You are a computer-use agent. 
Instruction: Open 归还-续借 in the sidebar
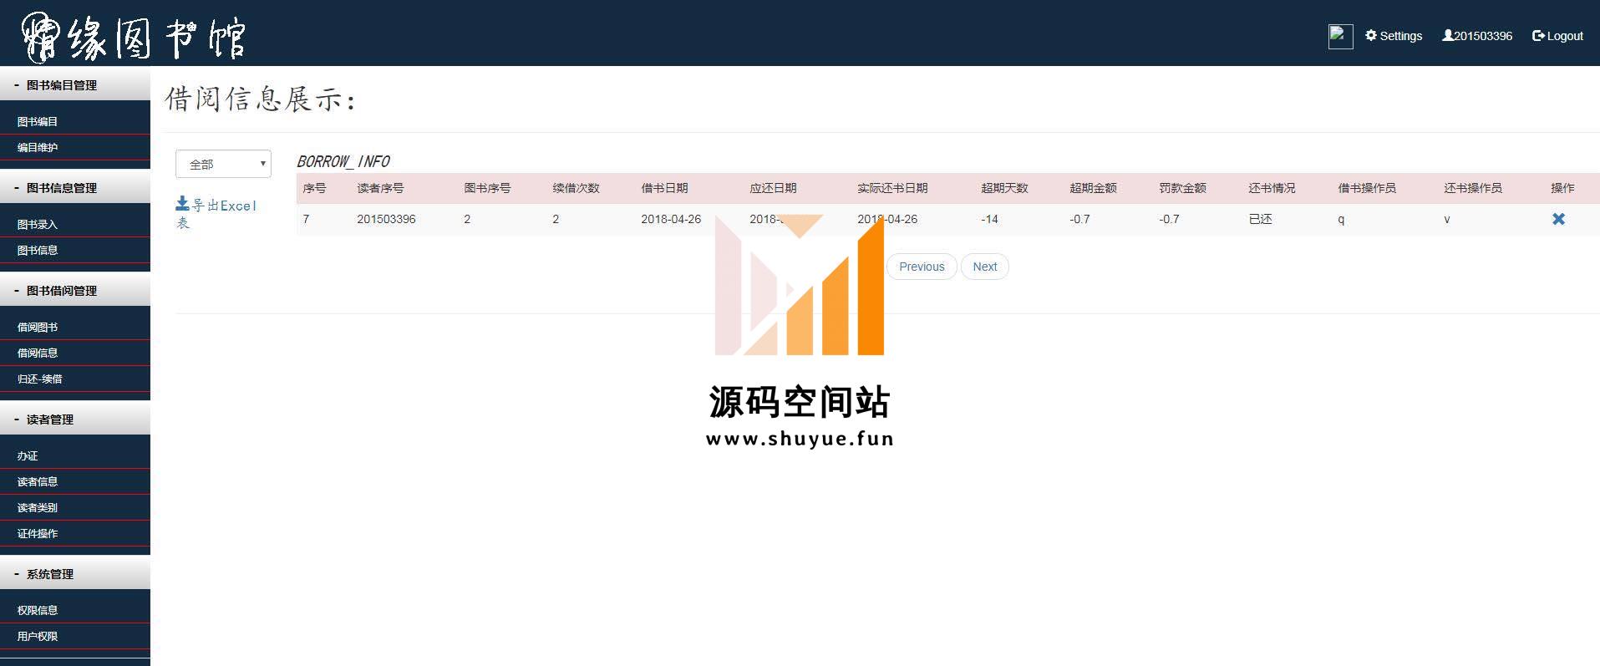[40, 379]
